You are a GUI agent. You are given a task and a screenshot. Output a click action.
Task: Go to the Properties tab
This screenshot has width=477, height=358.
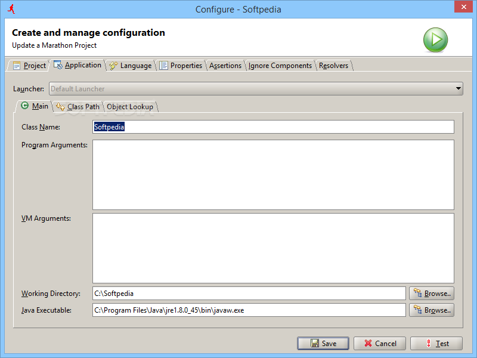(x=181, y=66)
